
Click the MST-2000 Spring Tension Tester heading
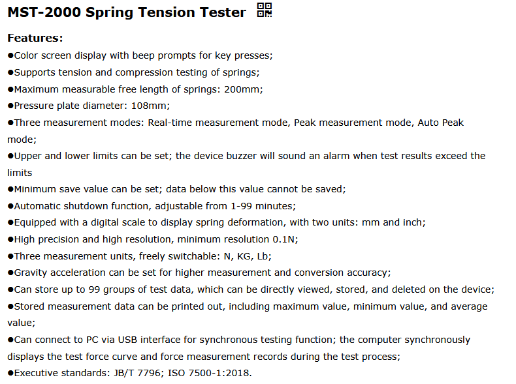tap(127, 12)
